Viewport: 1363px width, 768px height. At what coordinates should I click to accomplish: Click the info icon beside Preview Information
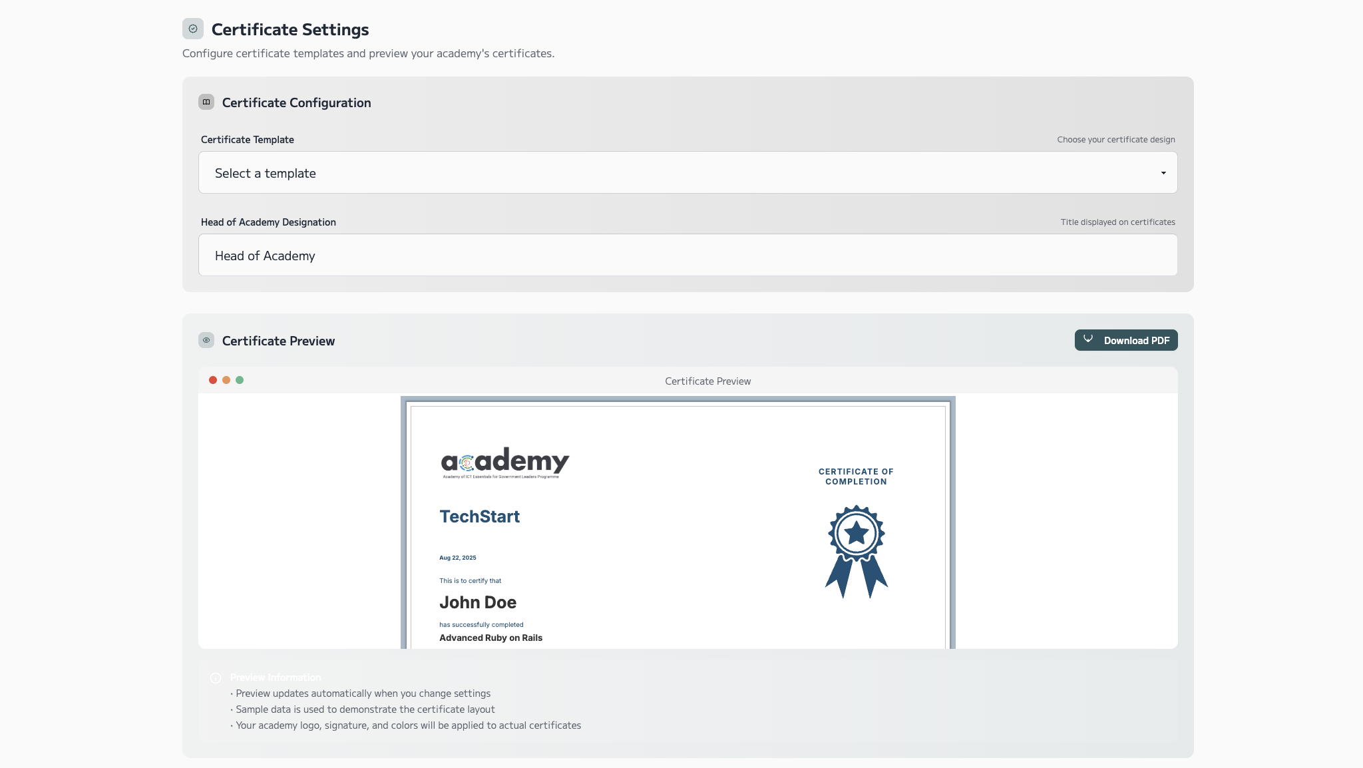(x=215, y=677)
